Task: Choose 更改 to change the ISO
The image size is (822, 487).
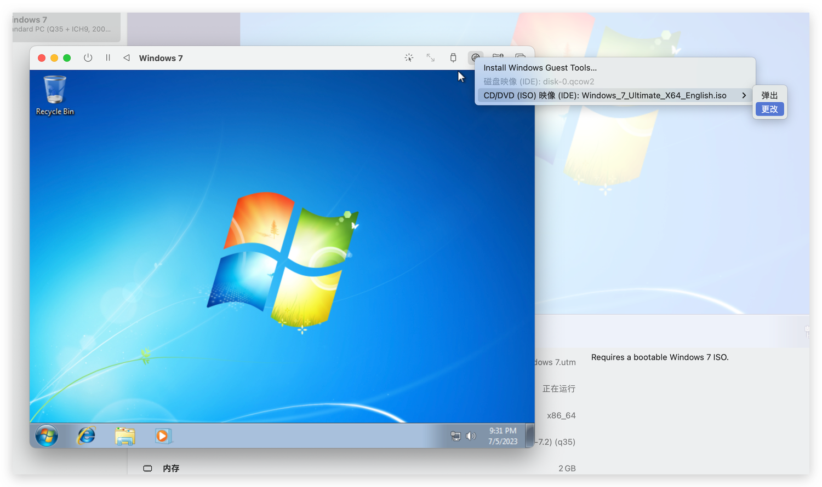Action: pos(769,109)
